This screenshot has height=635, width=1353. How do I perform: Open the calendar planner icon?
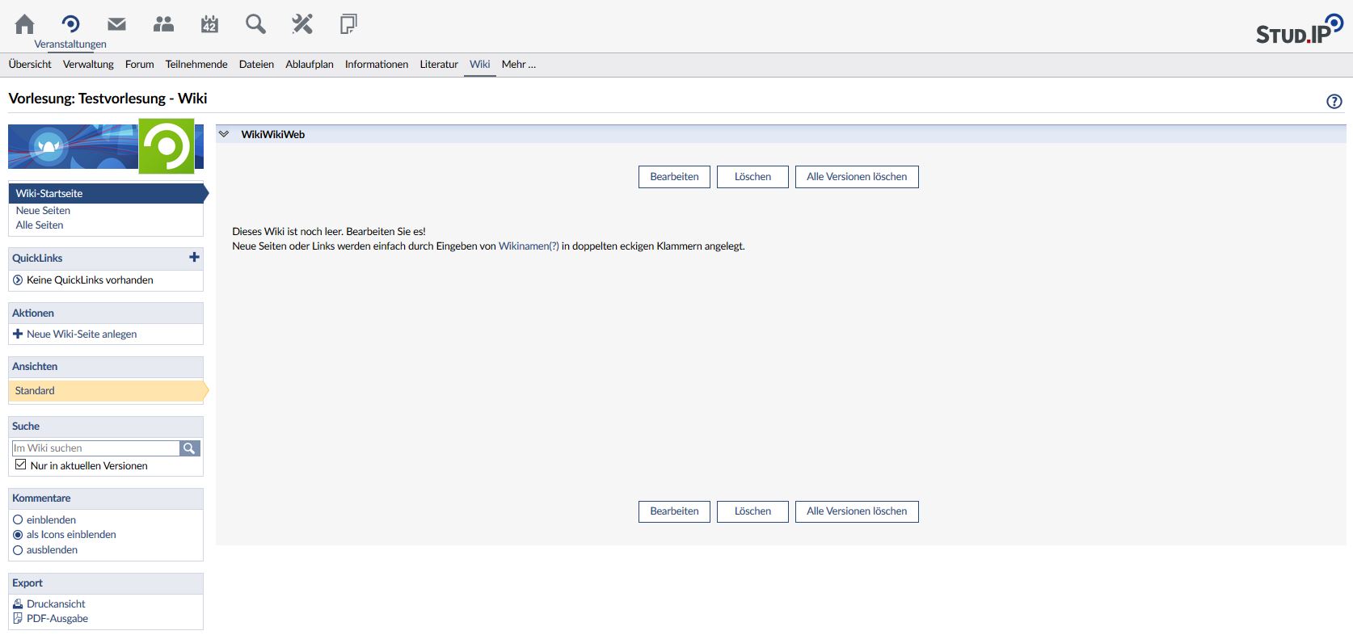tap(209, 24)
